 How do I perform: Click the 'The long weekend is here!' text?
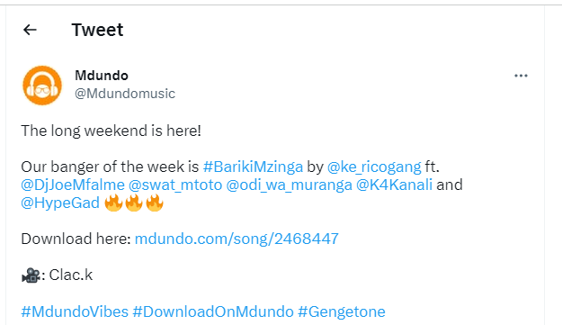(112, 131)
